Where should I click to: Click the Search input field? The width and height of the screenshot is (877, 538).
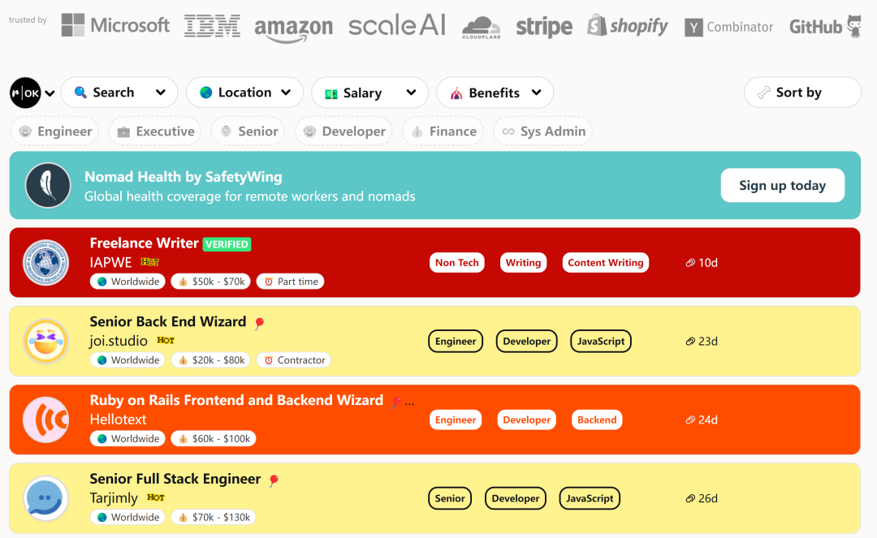pos(119,93)
